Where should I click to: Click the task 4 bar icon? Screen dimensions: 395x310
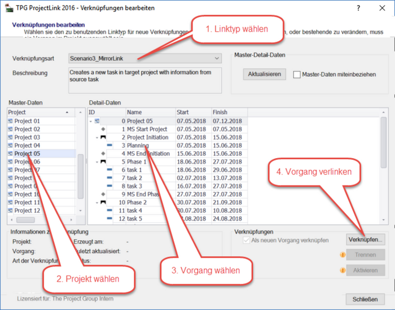coord(109,210)
